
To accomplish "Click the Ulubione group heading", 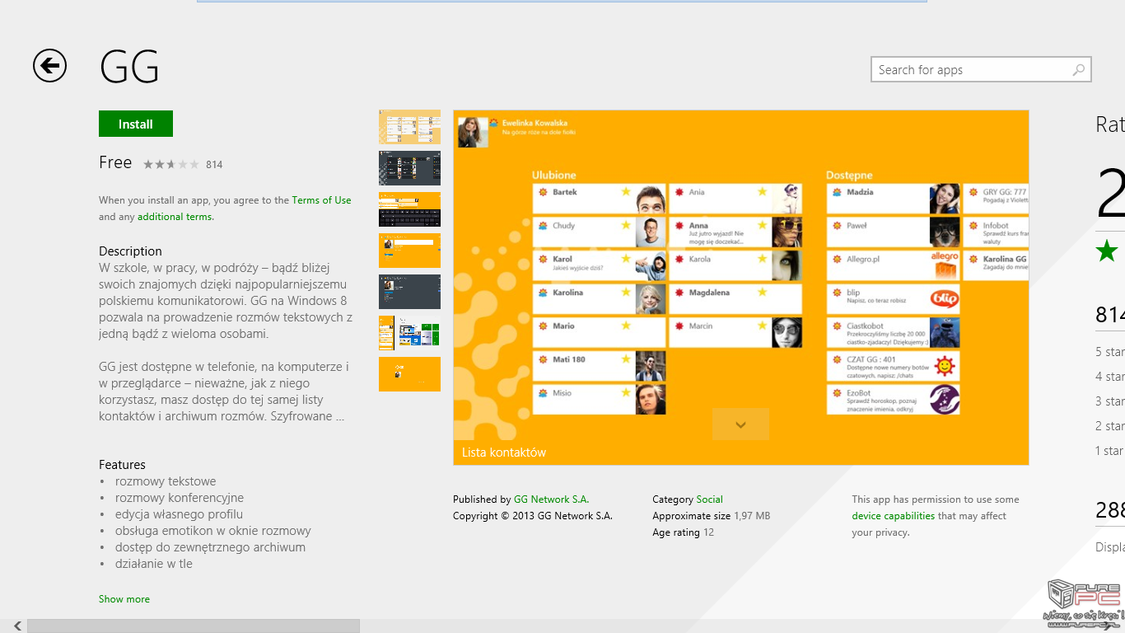I will [x=554, y=175].
